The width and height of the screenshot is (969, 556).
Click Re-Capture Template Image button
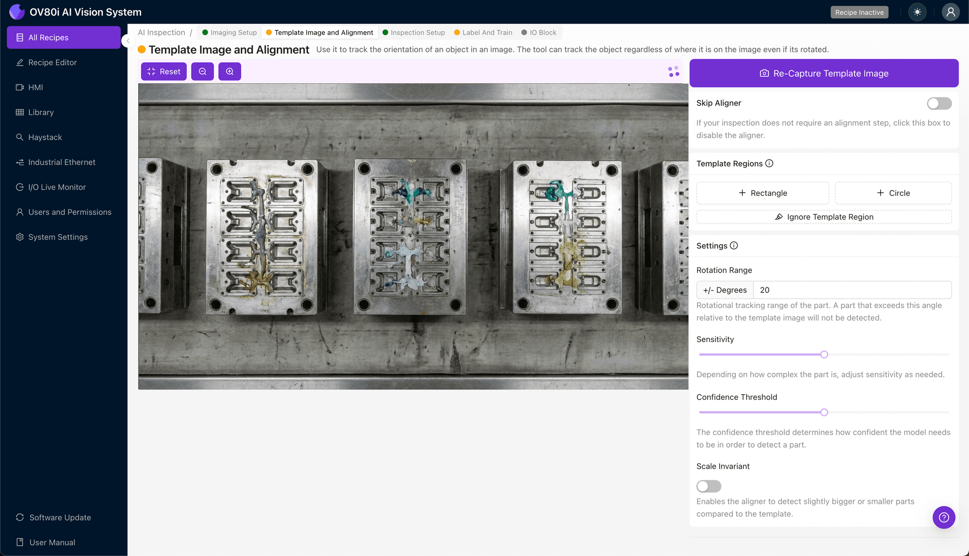(824, 73)
